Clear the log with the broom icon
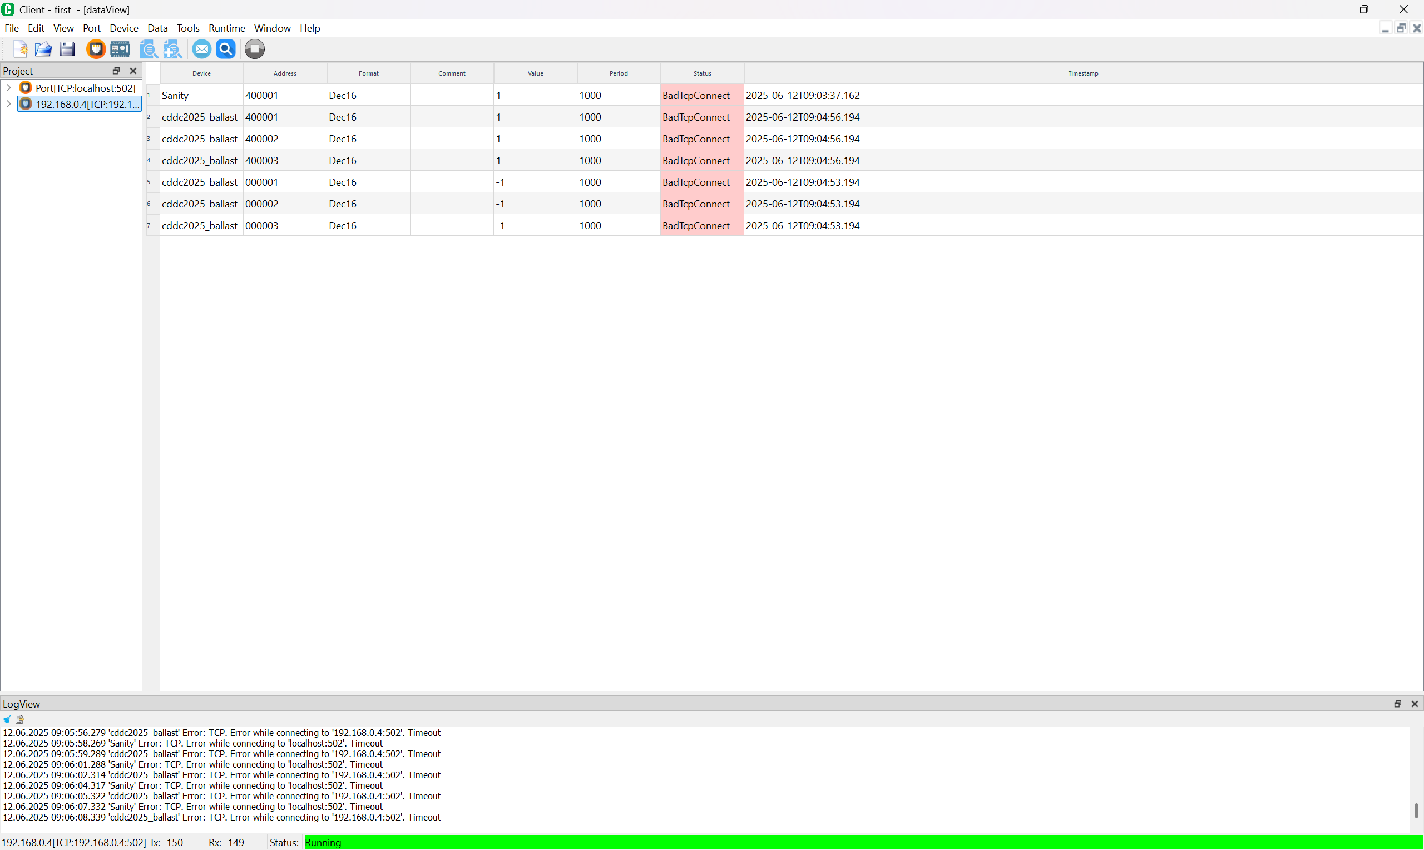 click(x=7, y=719)
